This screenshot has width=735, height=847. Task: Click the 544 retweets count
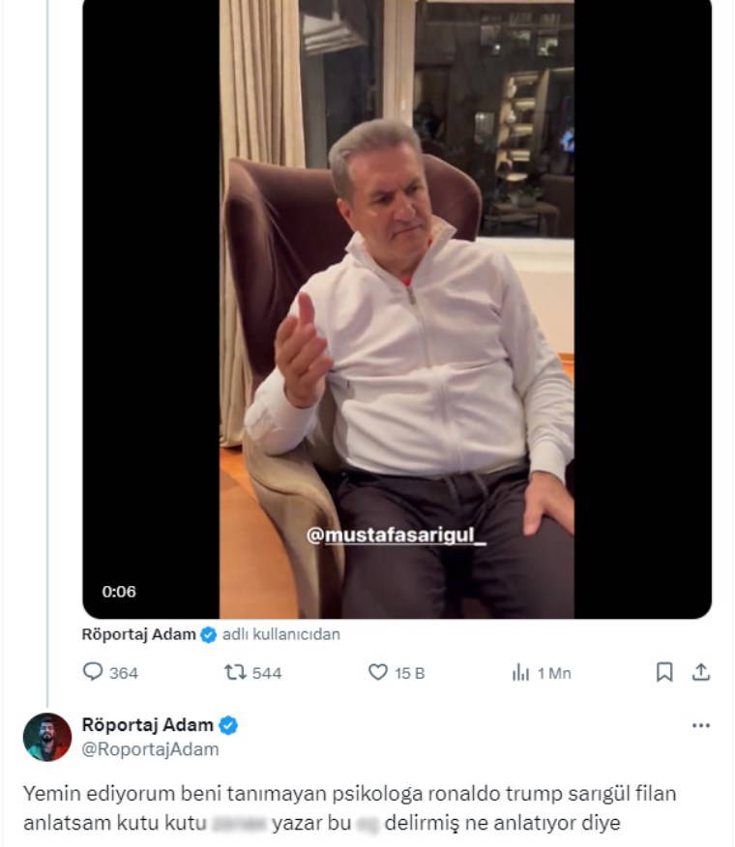click(x=267, y=673)
